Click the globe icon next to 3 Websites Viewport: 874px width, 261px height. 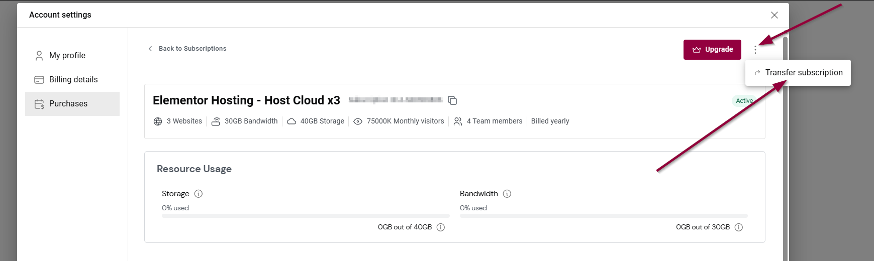pos(158,121)
